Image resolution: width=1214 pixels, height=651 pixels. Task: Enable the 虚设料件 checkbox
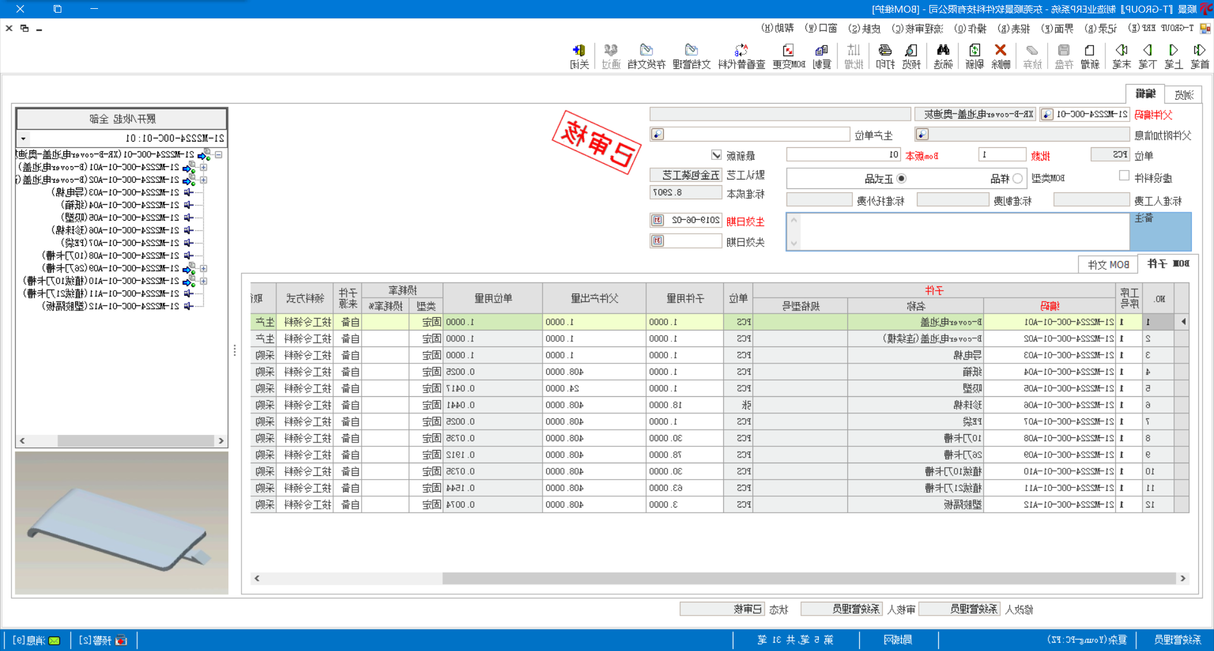(1124, 176)
